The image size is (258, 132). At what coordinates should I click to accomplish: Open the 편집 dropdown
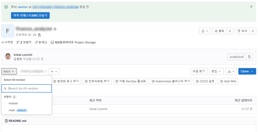click(x=216, y=71)
